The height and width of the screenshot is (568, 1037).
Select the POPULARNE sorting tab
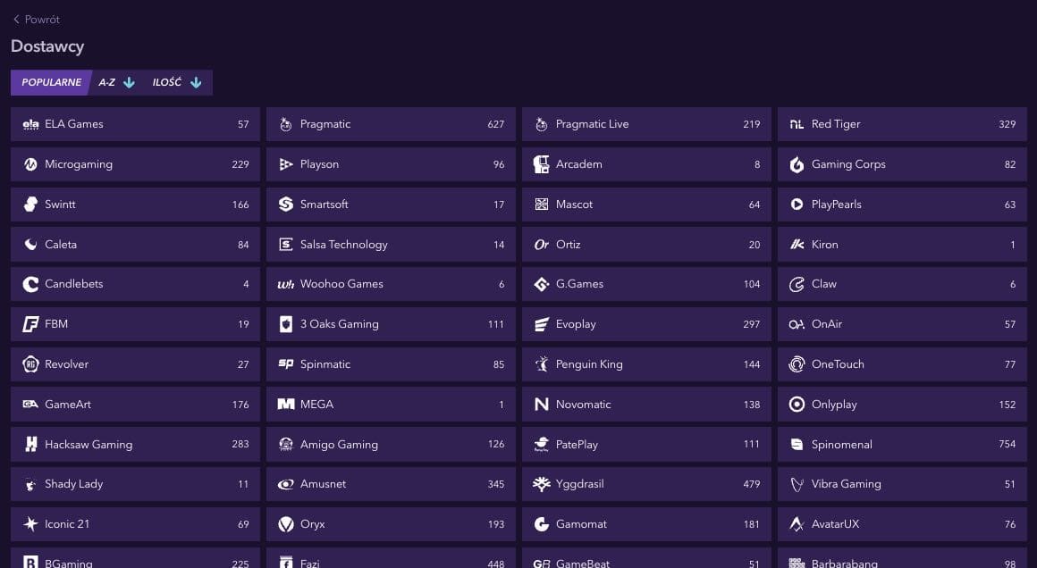51,82
